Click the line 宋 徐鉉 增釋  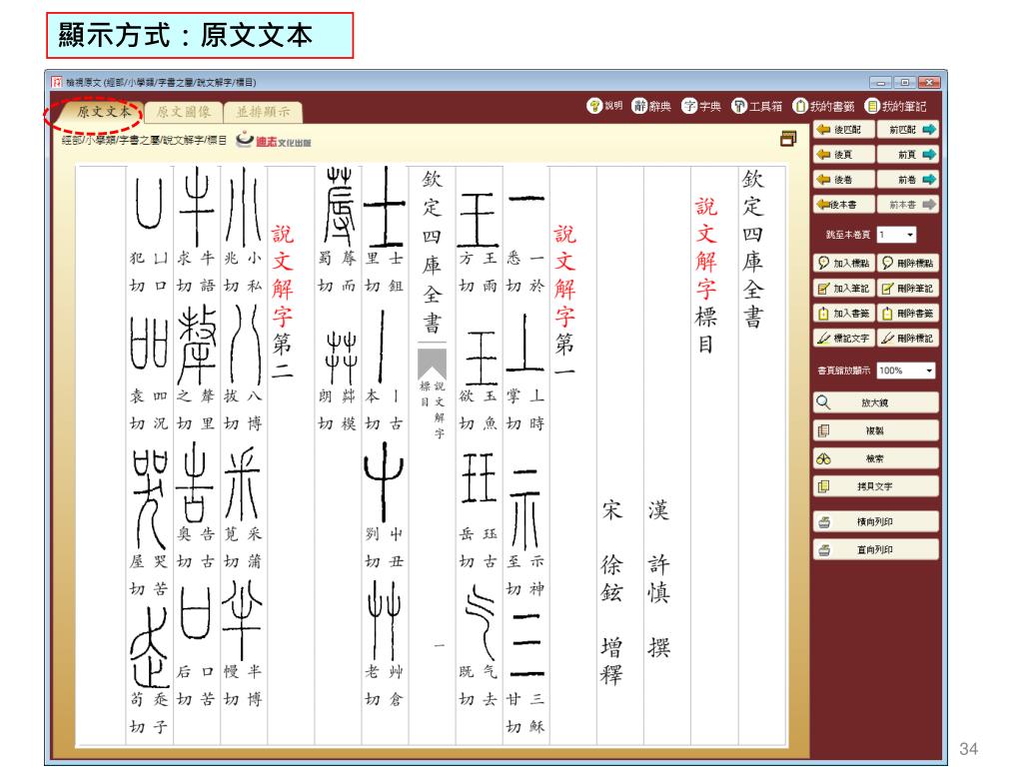[611, 592]
